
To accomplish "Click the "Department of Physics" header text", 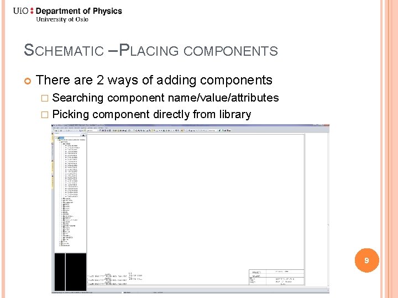I will (x=78, y=11).
